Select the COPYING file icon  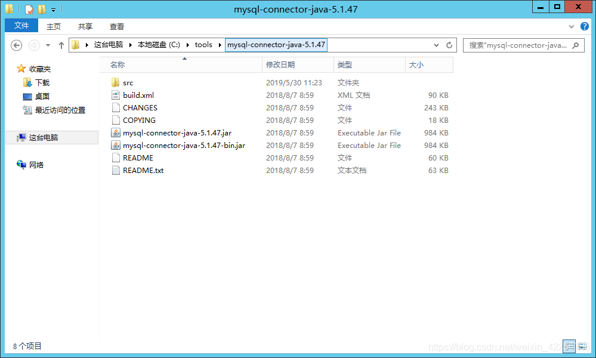pyautogui.click(x=116, y=120)
